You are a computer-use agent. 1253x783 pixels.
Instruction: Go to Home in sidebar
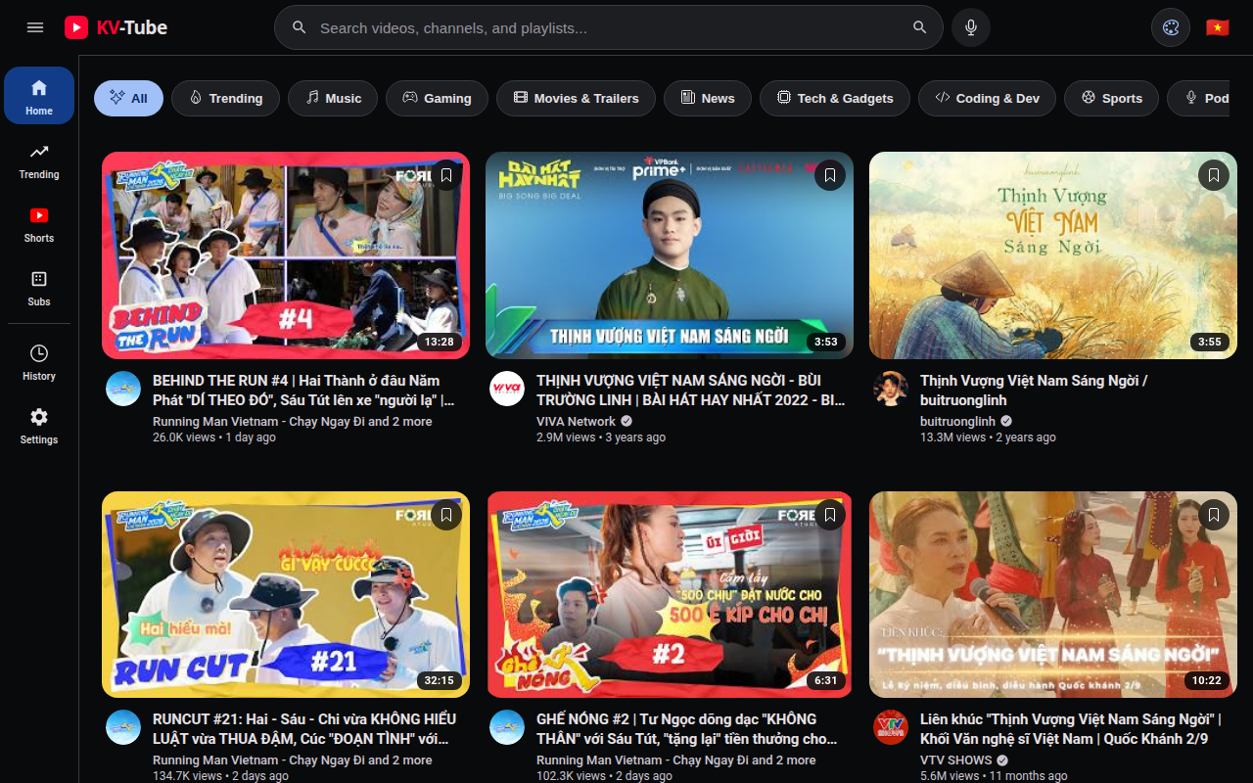(x=39, y=96)
